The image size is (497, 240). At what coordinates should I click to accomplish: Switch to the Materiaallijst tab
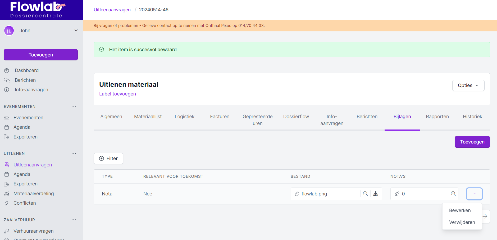(148, 117)
